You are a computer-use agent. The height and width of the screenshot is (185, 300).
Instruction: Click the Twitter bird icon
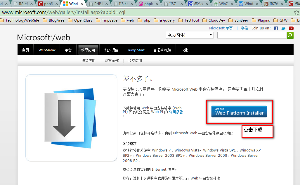283,28
